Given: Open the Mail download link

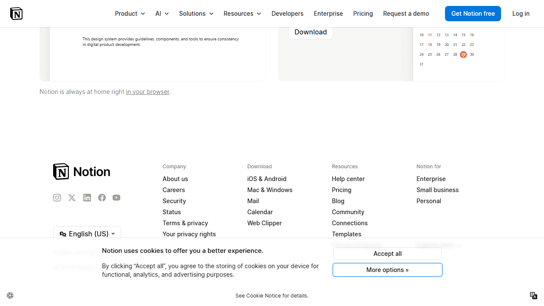Looking at the screenshot, I should click(x=253, y=201).
